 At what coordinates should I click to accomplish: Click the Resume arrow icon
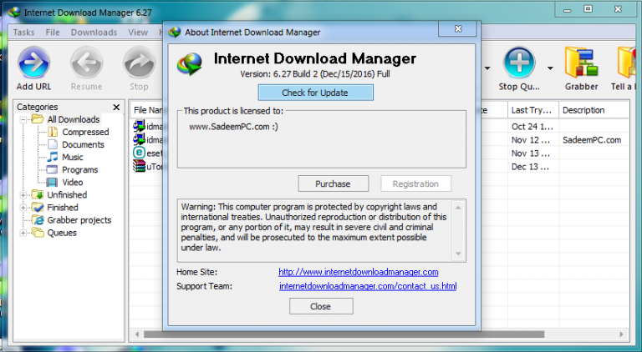(x=86, y=63)
